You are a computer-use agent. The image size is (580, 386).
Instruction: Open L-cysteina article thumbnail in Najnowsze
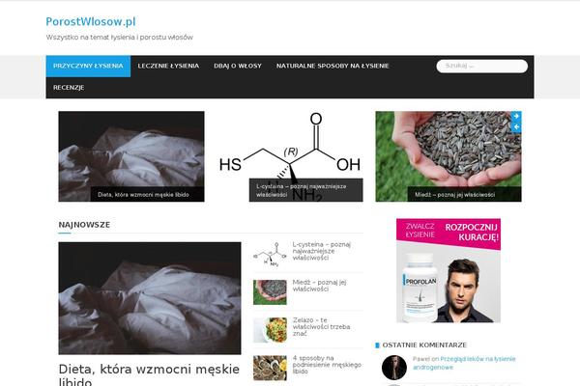(270, 255)
